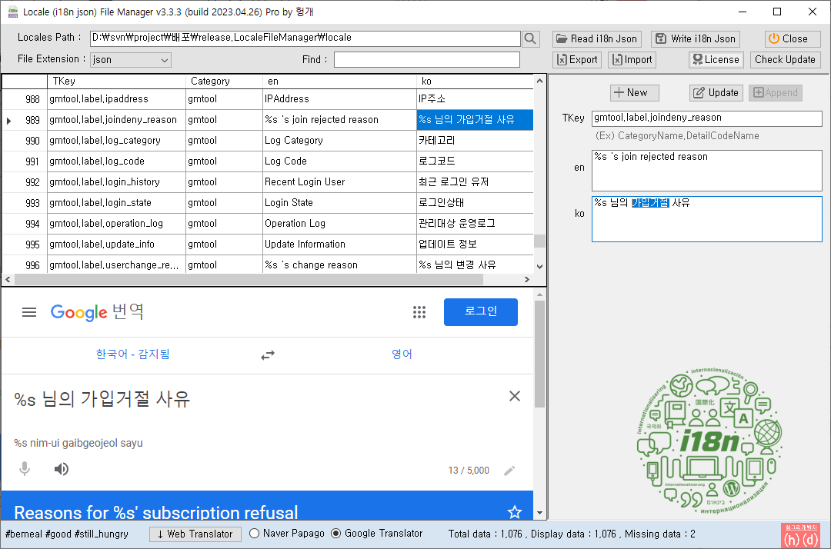Clear source text with X icon

(x=515, y=396)
